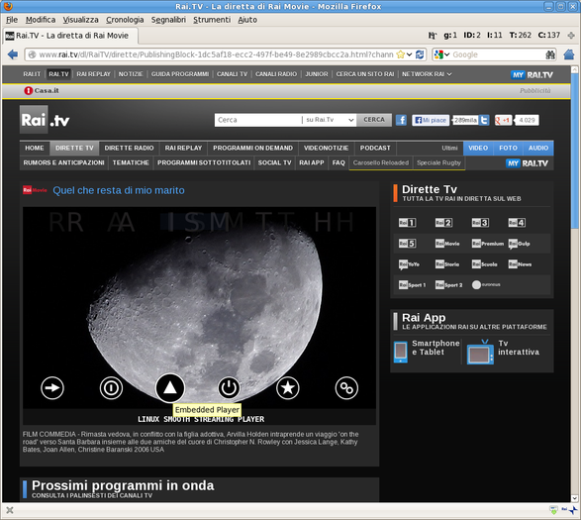Screen dimensions: 581x520
Task: Select the DIRETTE RADIO tab
Action: [129, 148]
